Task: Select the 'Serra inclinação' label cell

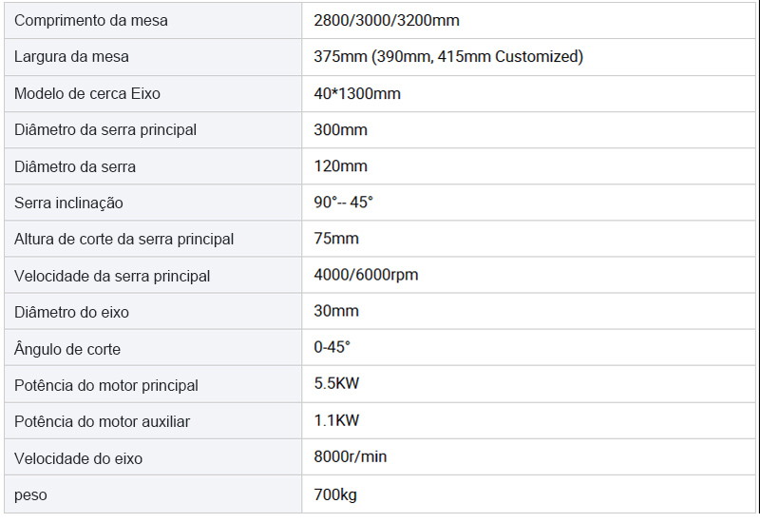Action: (x=153, y=203)
